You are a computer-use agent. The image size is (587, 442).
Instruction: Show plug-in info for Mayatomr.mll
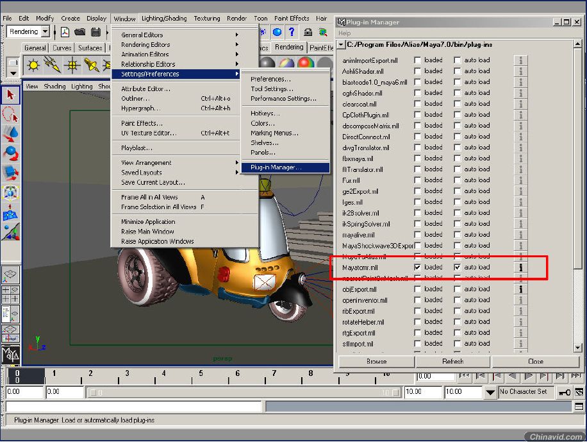pos(521,268)
